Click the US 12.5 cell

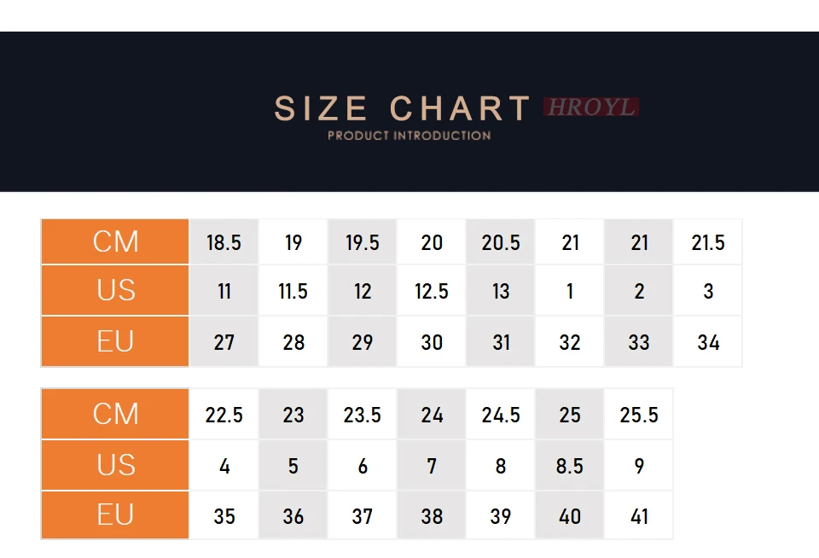432,290
